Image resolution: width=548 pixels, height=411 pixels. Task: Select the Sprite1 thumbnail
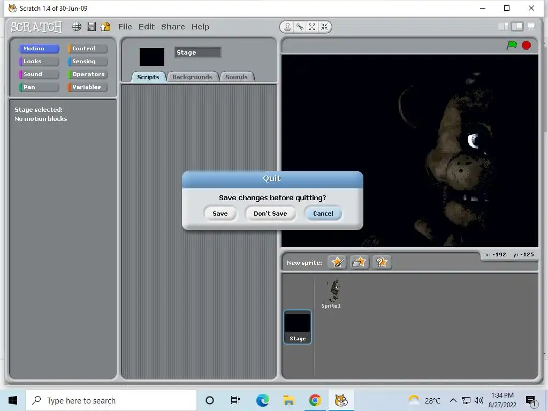point(331,293)
